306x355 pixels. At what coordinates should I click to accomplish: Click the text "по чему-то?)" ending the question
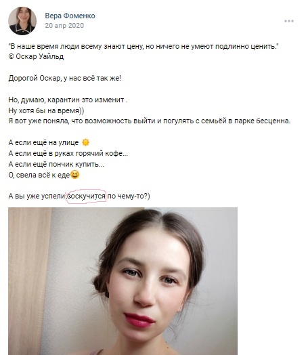click(x=129, y=196)
